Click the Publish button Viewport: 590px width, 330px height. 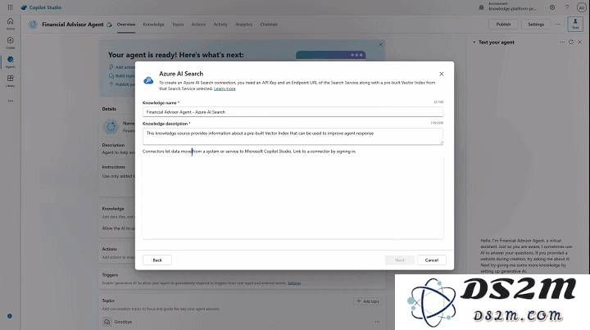click(x=503, y=25)
